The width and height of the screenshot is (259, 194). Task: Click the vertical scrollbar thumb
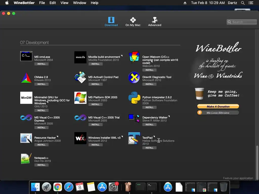tap(257, 162)
